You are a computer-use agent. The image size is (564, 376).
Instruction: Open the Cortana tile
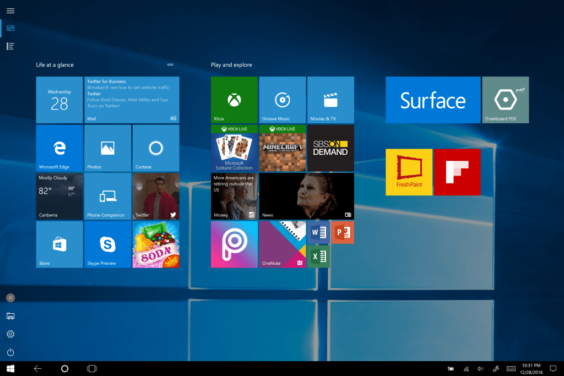[156, 148]
